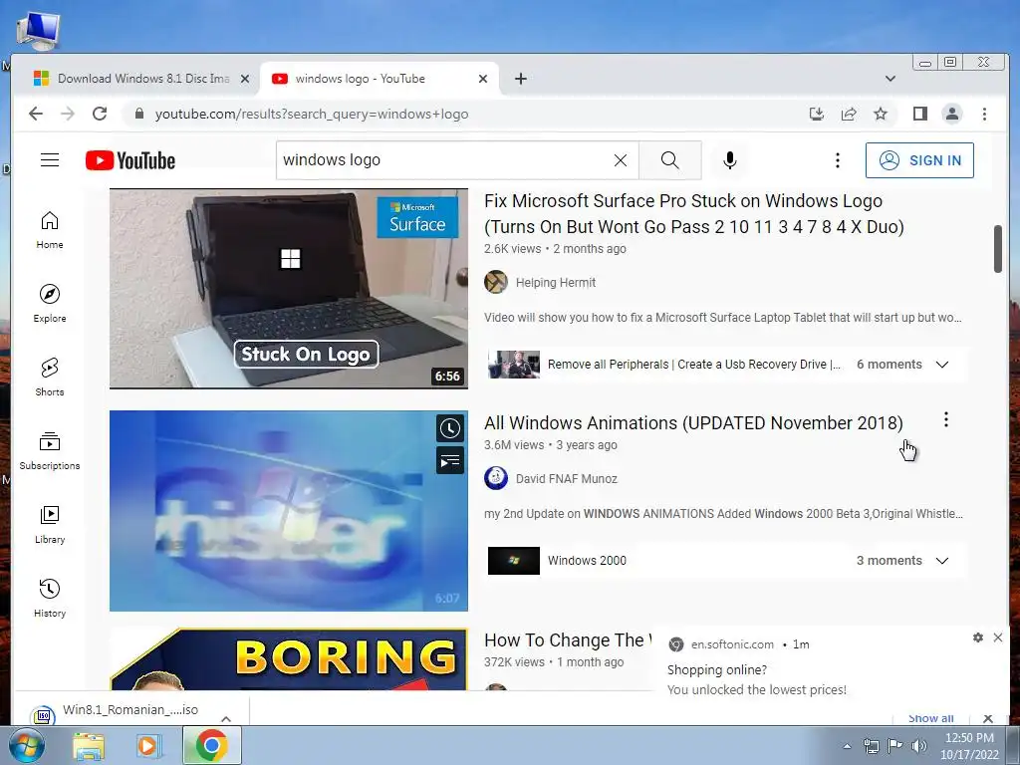Image resolution: width=1020 pixels, height=765 pixels.
Task: Open Library in the sidebar
Action: (50, 524)
